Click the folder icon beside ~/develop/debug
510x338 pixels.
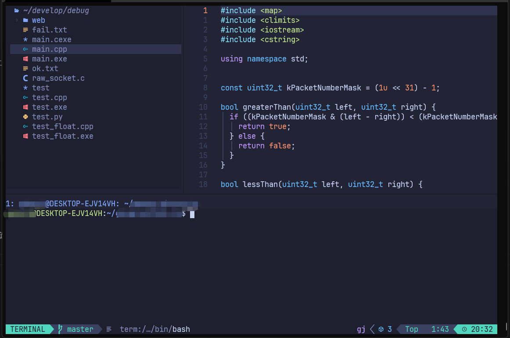[x=17, y=11]
